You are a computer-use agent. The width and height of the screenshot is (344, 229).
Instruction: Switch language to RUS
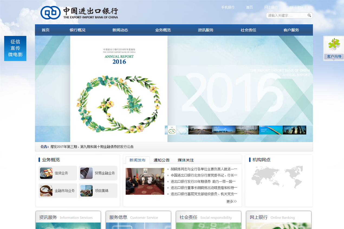(x=310, y=7)
